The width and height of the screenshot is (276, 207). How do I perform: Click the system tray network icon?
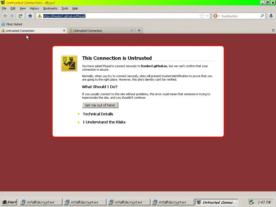(x=251, y=202)
